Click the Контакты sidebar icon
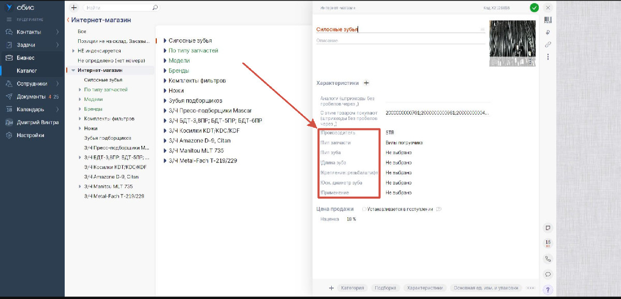The height and width of the screenshot is (299, 621). click(x=9, y=32)
